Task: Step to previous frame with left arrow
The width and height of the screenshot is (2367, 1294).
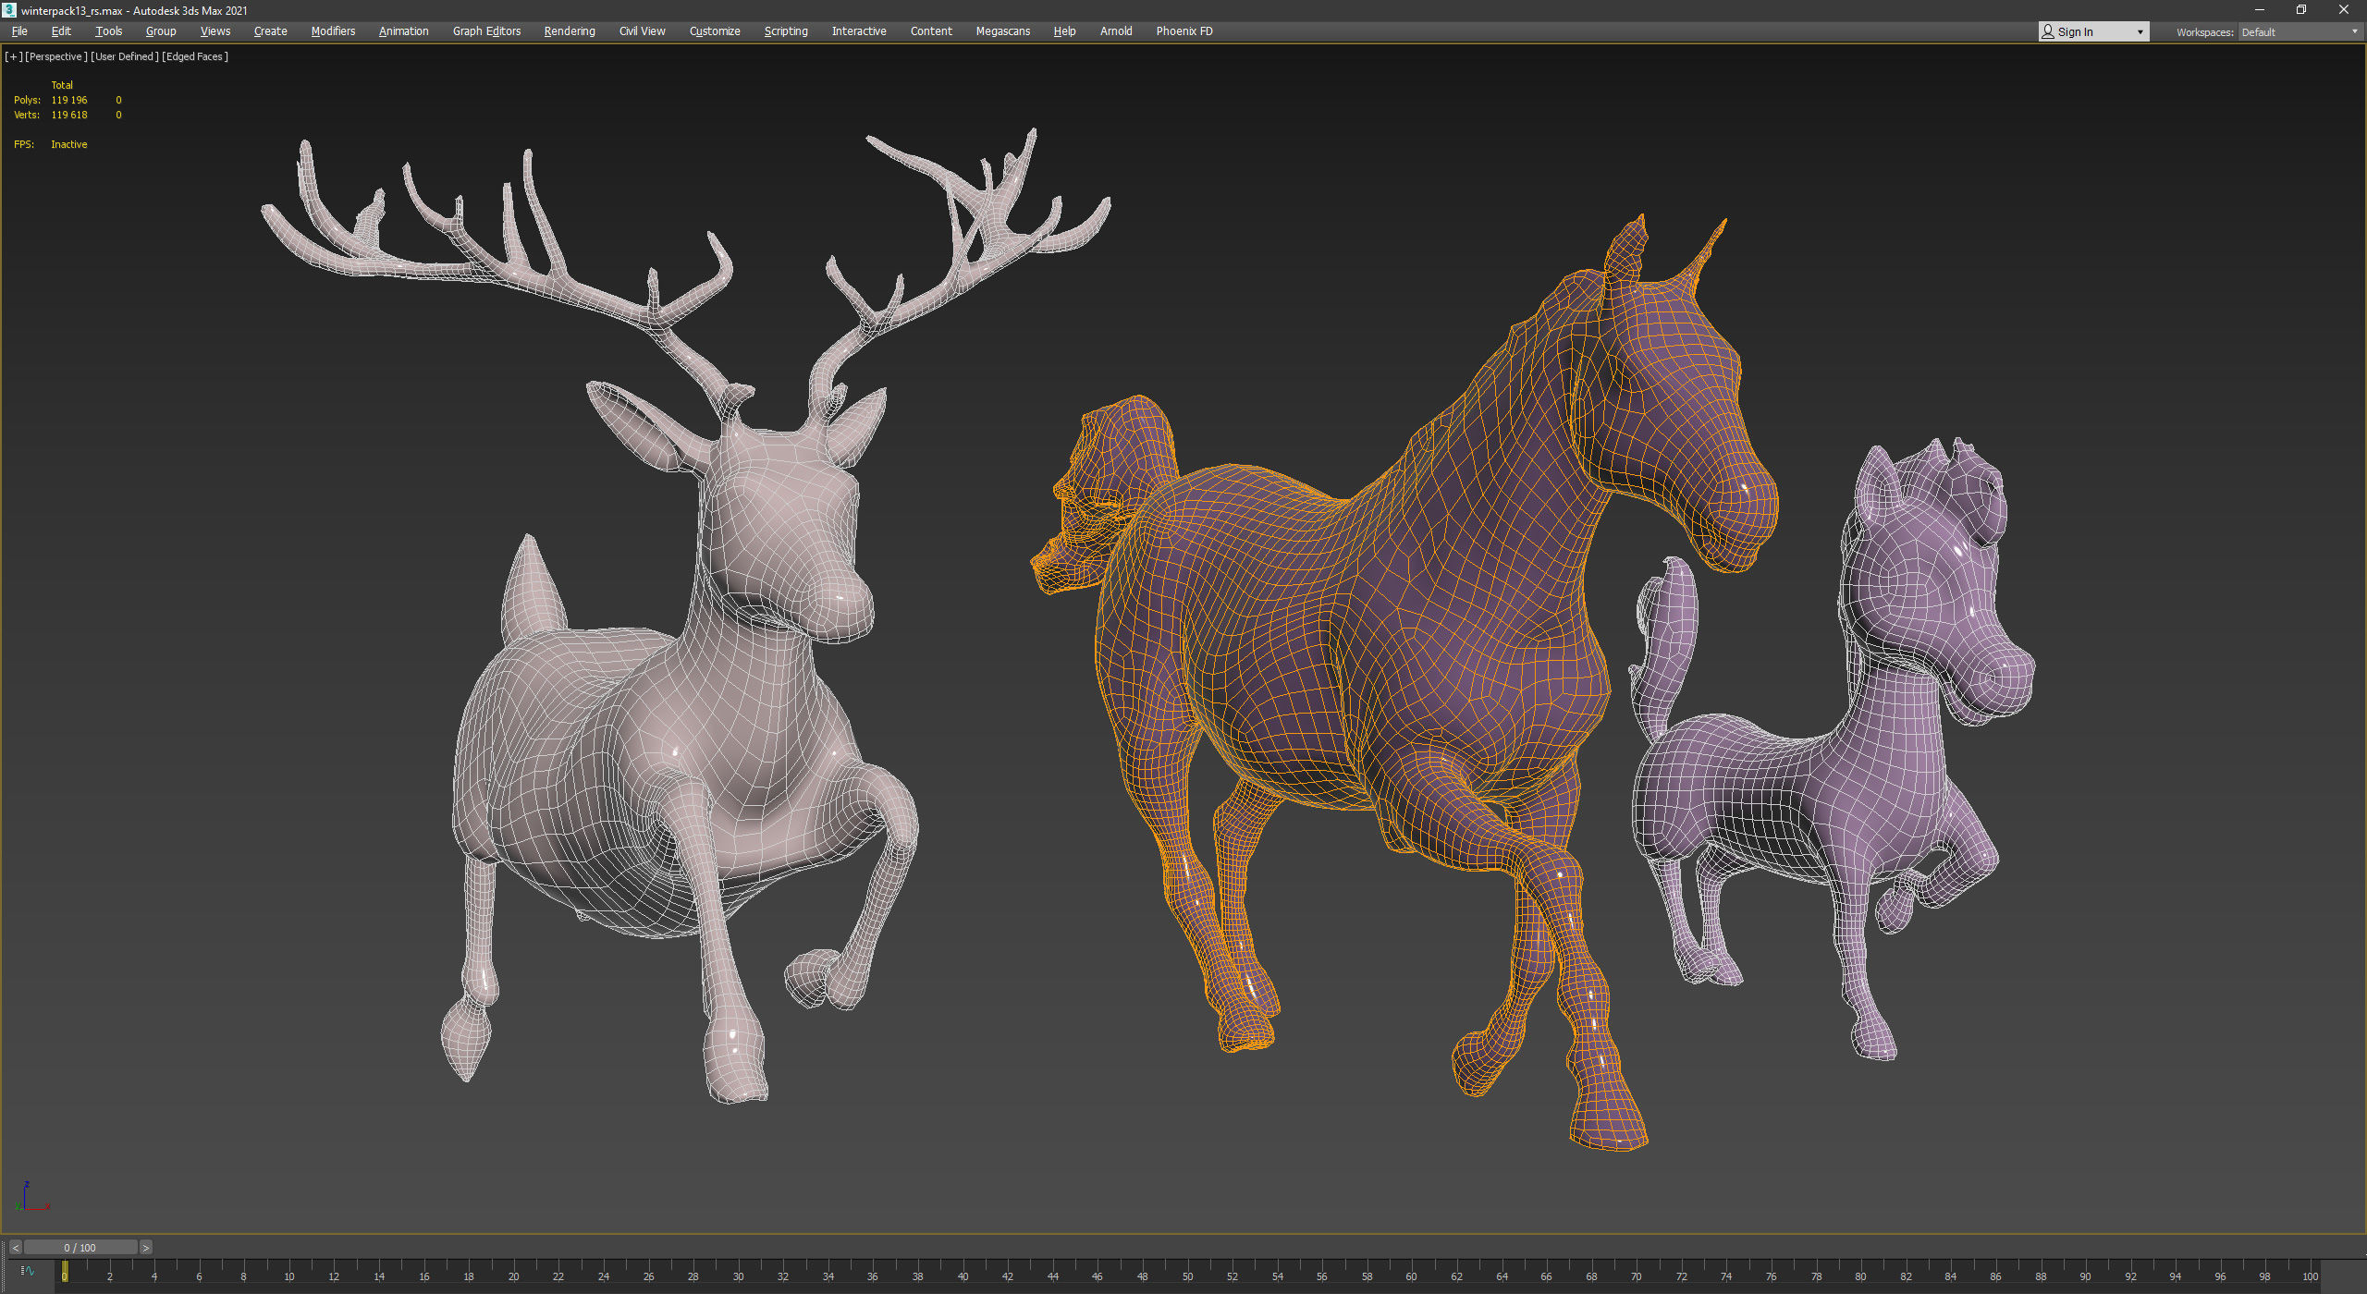Action: (x=15, y=1248)
